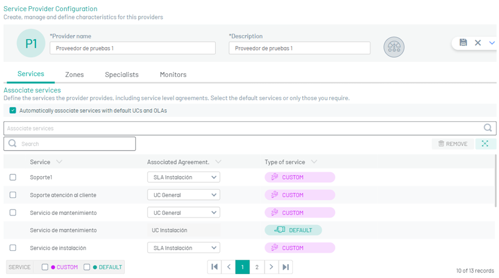Expand the blue chevron next to cancel icon
The height and width of the screenshot is (278, 499).
click(x=492, y=43)
